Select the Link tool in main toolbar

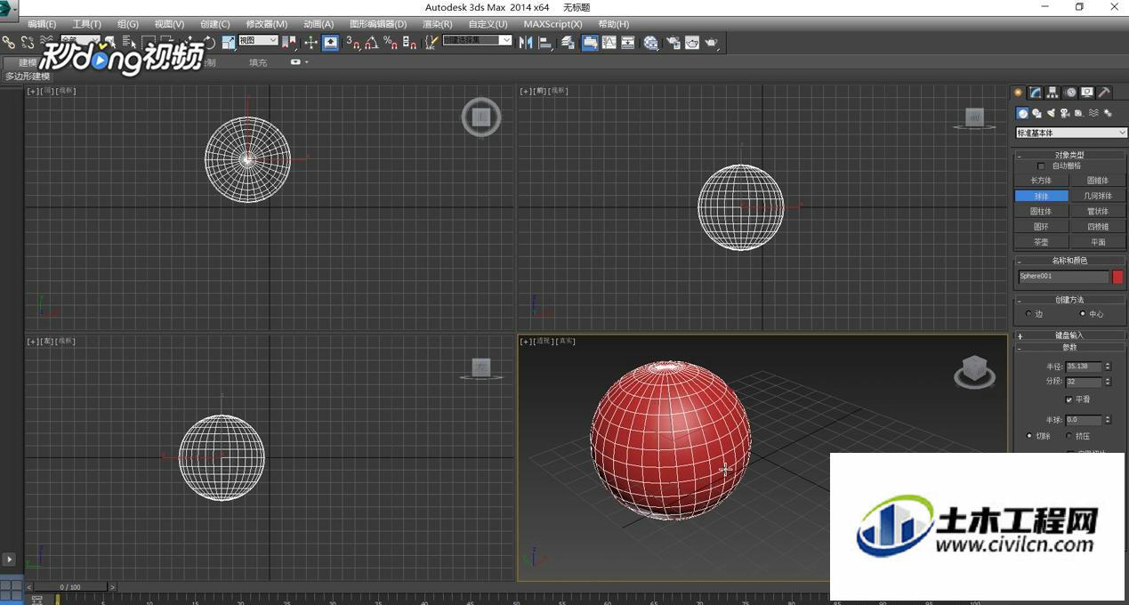click(8, 42)
